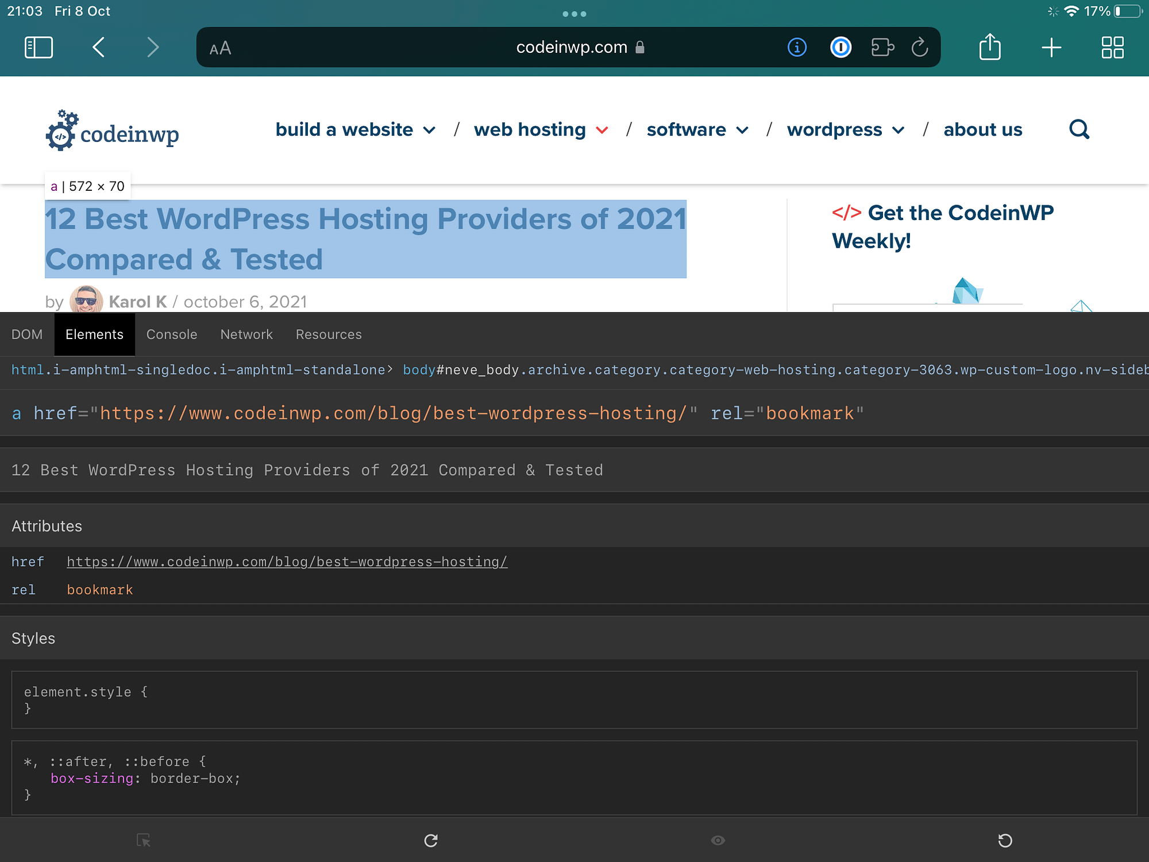Open the Safari sidebar panel
This screenshot has width=1149, height=862.
tap(39, 47)
